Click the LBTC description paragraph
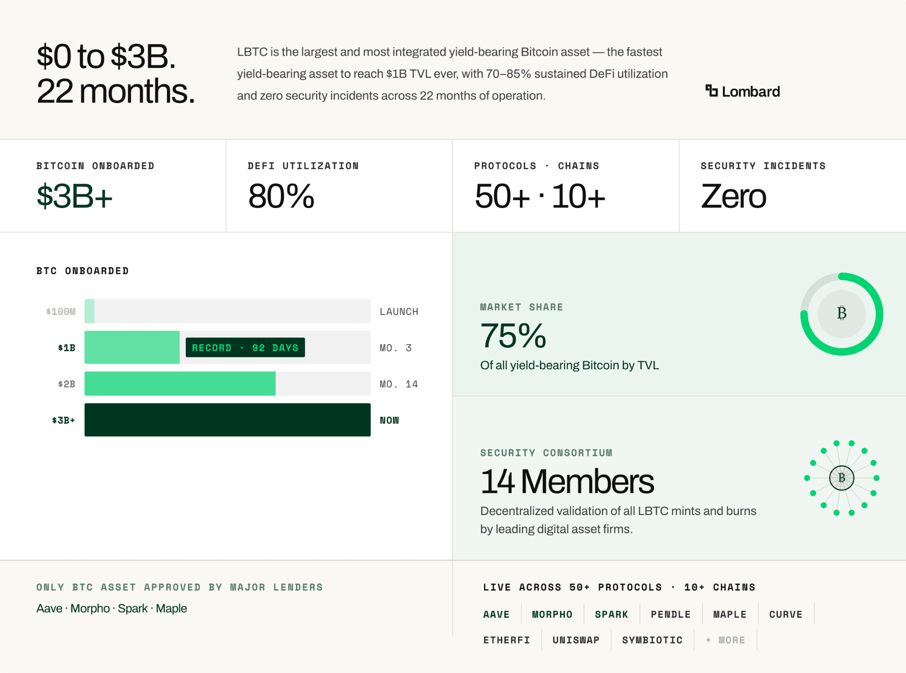Screen dimensions: 906x673 [x=452, y=73]
